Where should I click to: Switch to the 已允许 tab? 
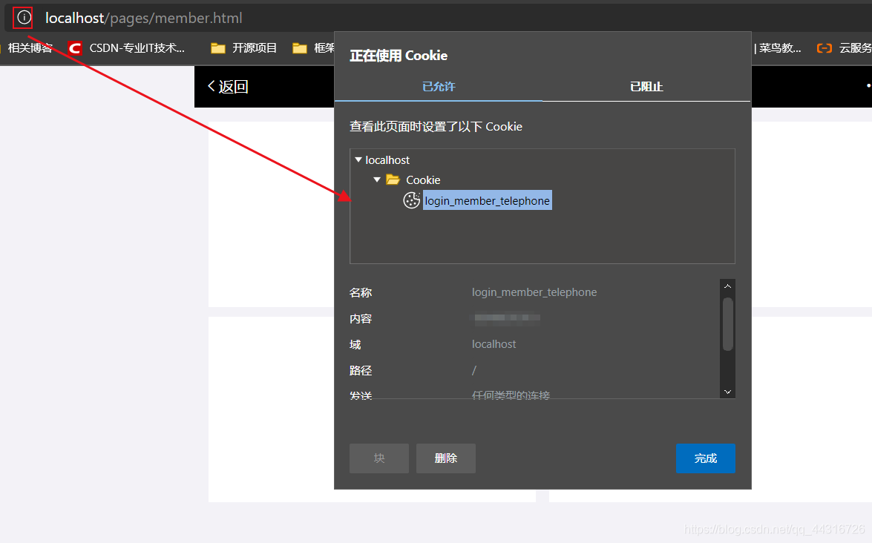(x=438, y=87)
